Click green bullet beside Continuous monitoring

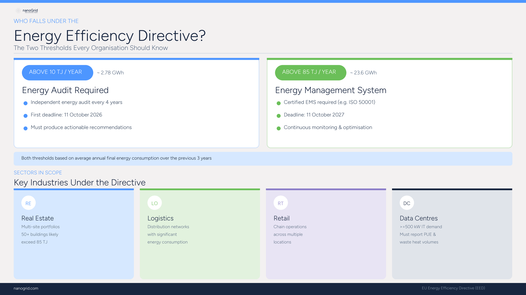(279, 128)
